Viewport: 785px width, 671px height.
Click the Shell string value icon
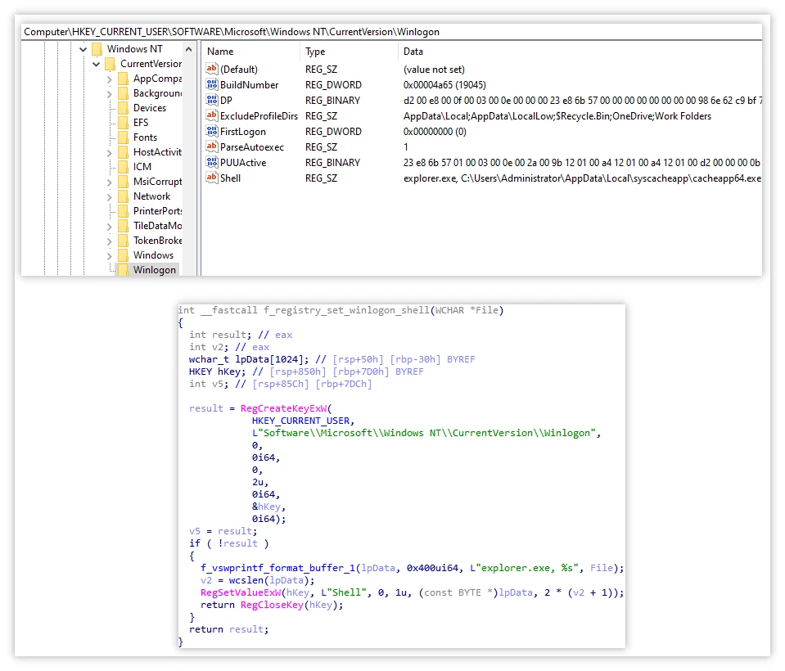click(212, 177)
